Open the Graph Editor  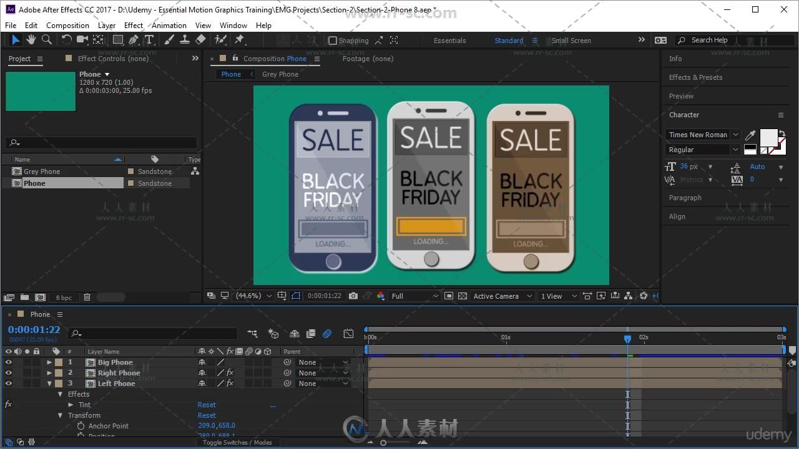(348, 334)
